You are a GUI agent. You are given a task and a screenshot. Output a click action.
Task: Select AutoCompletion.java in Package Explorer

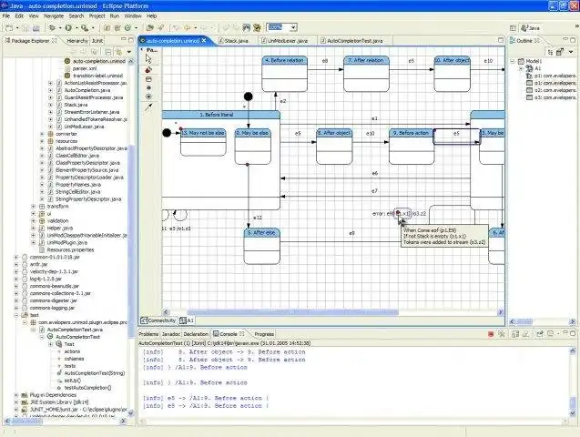pyautogui.click(x=85, y=91)
